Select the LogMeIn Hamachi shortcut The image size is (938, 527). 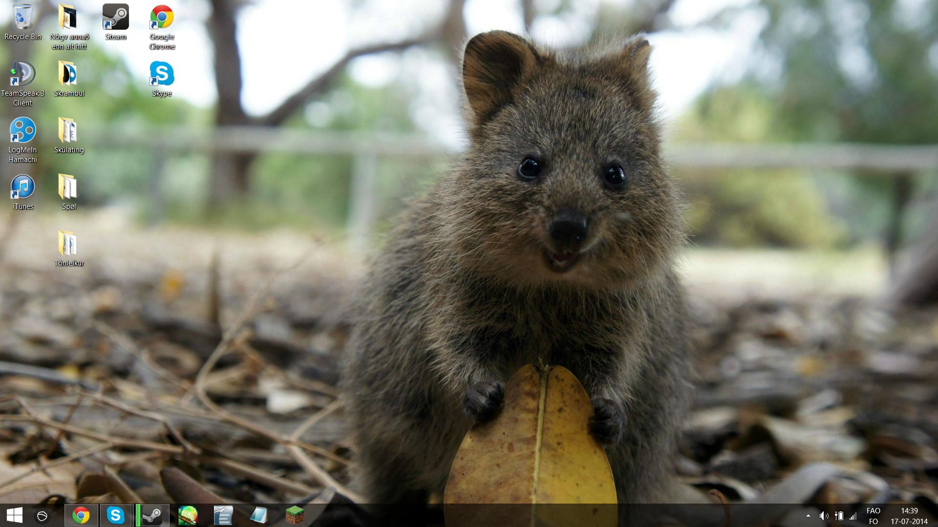point(22,141)
